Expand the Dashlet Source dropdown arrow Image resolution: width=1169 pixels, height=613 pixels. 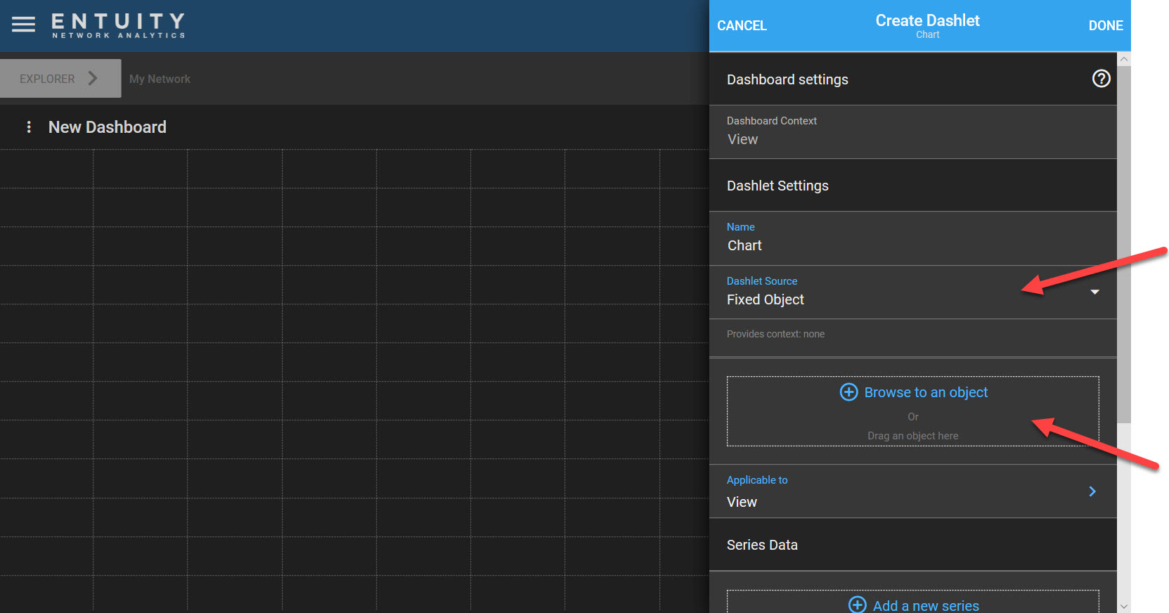[1094, 292]
